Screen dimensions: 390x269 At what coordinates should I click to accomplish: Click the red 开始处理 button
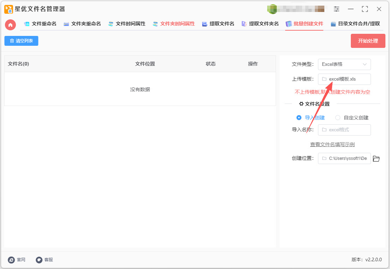pyautogui.click(x=368, y=41)
